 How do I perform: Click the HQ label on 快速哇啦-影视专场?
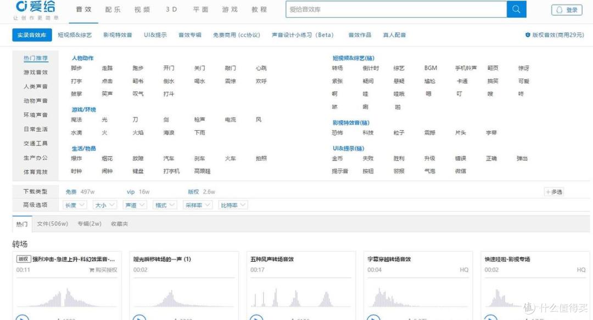tap(581, 270)
